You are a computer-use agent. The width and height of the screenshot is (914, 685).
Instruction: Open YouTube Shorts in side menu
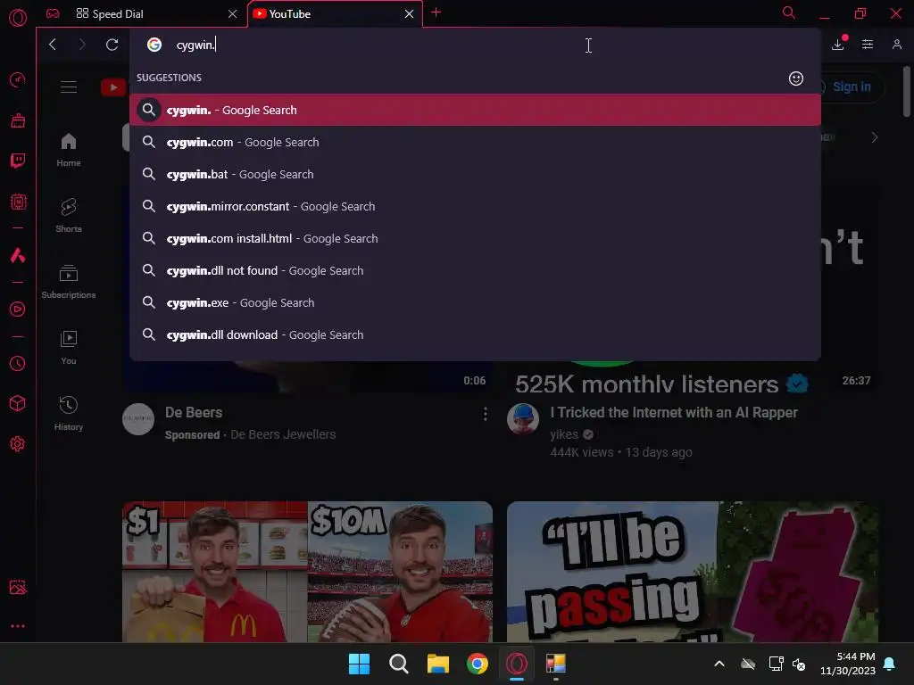[x=69, y=216]
